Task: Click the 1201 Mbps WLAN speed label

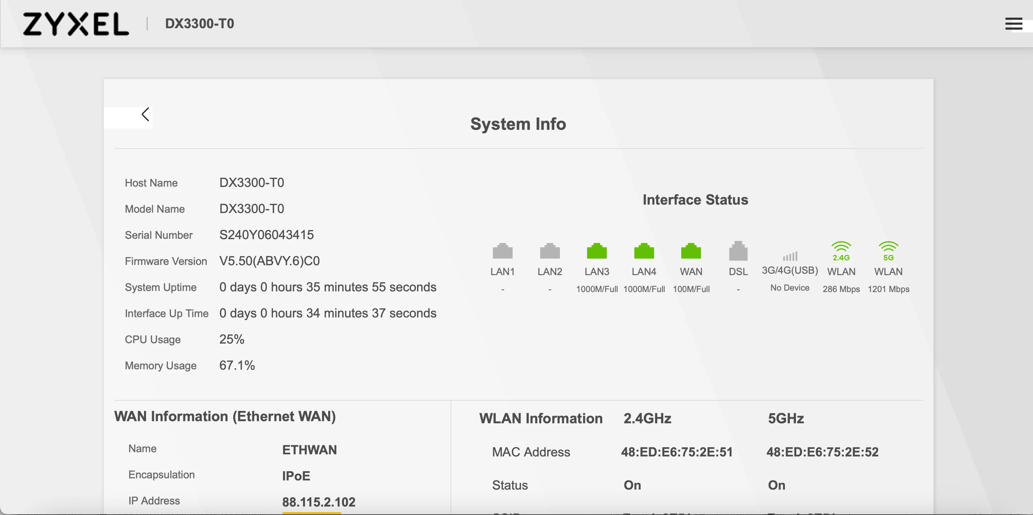Action: tap(888, 289)
